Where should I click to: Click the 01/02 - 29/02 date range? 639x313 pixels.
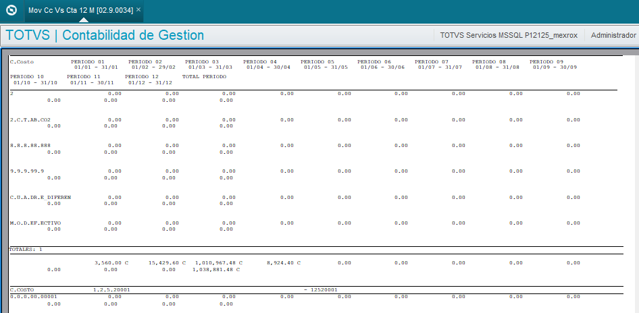153,67
